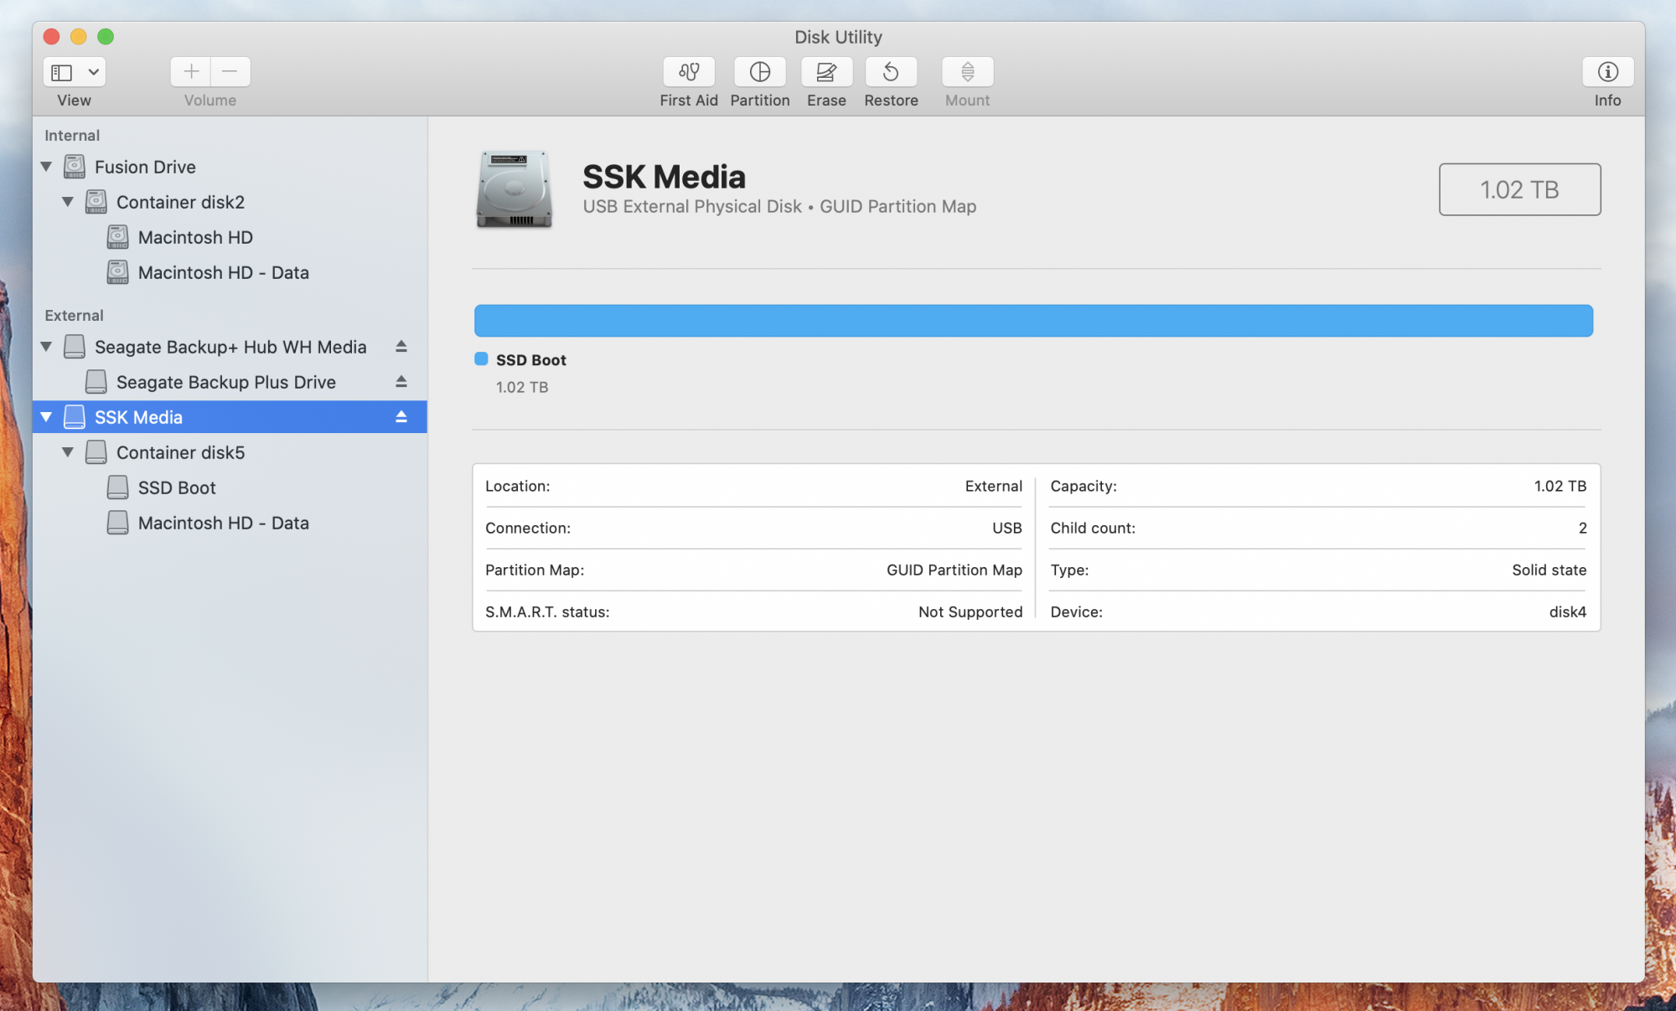This screenshot has width=1676, height=1011.
Task: Collapse Container disk5 disclosure triangle
Action: (x=69, y=452)
